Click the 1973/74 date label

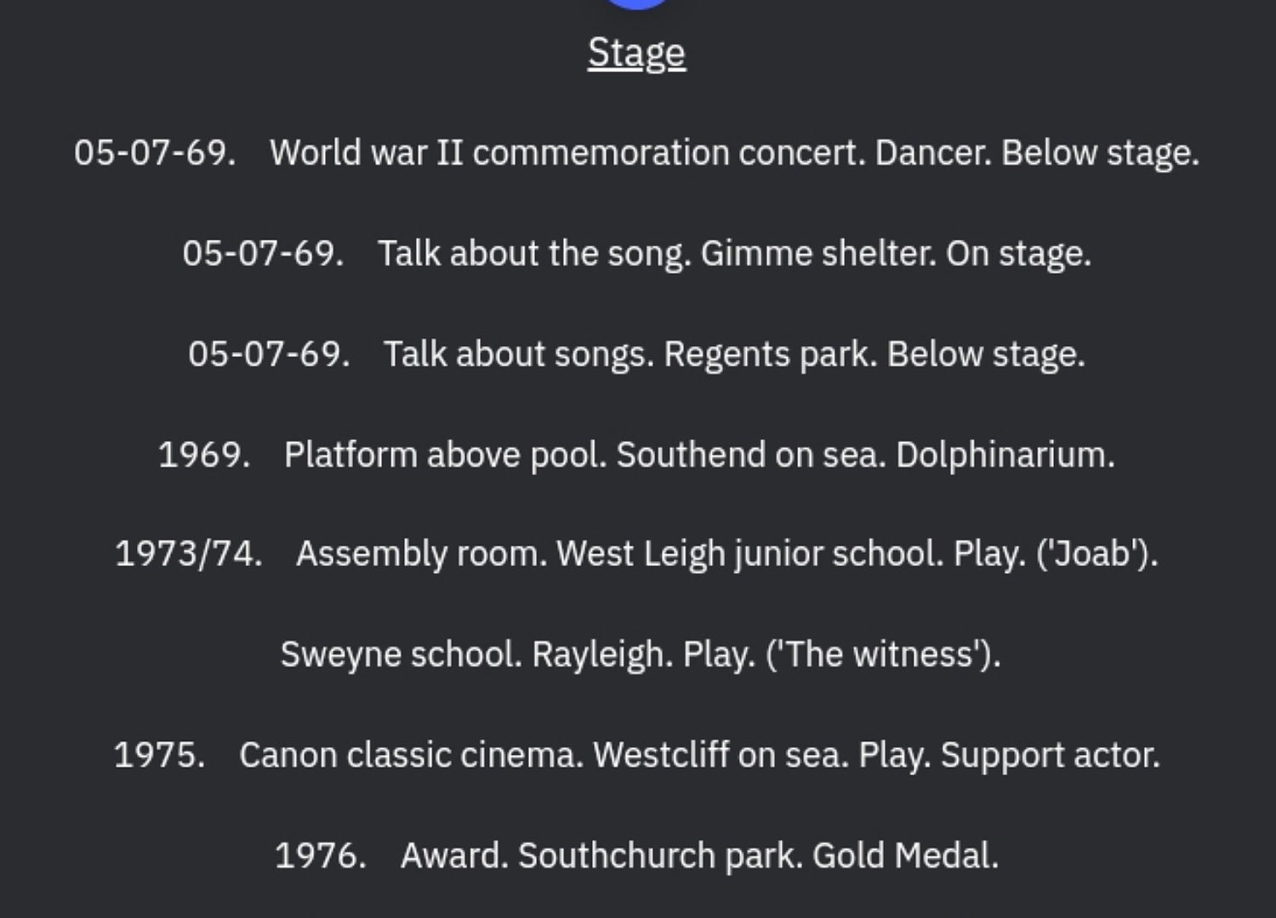point(189,554)
